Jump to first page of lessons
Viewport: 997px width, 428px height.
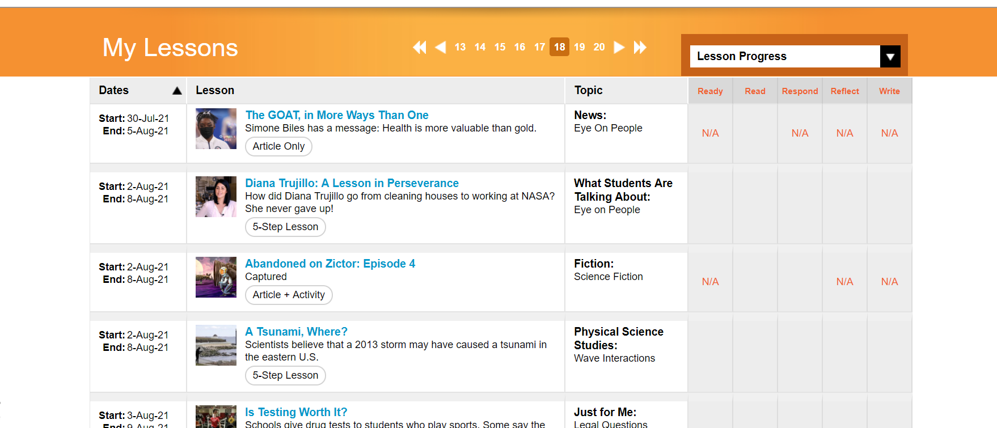click(420, 47)
